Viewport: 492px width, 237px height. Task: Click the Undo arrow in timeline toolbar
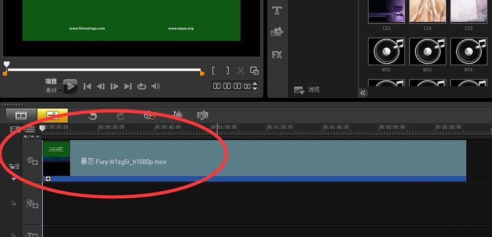pos(92,116)
